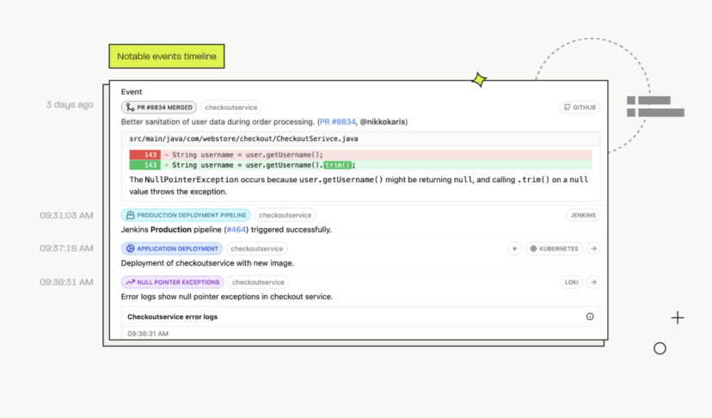
Task: Click the 3 days ago timeline label
Action: click(x=70, y=105)
